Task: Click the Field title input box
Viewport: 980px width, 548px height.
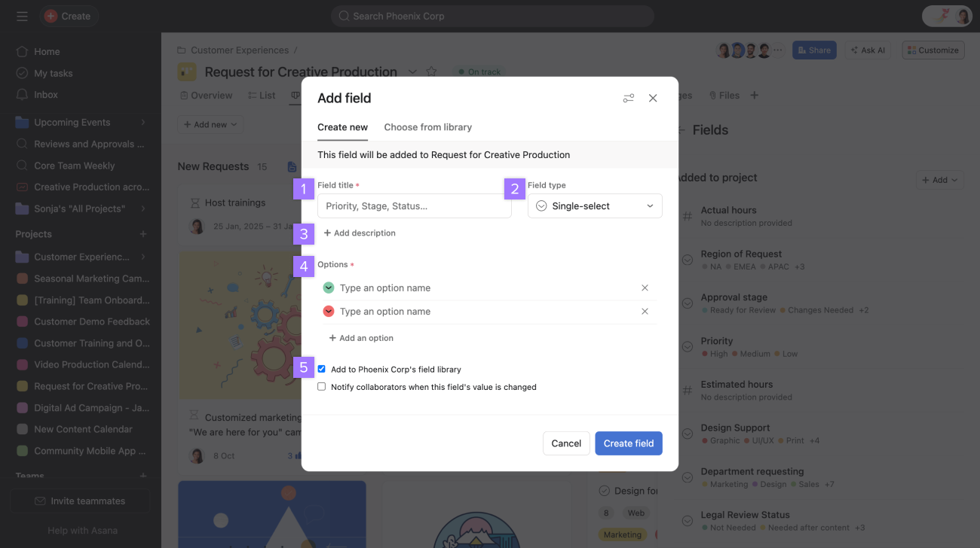Action: (x=414, y=205)
